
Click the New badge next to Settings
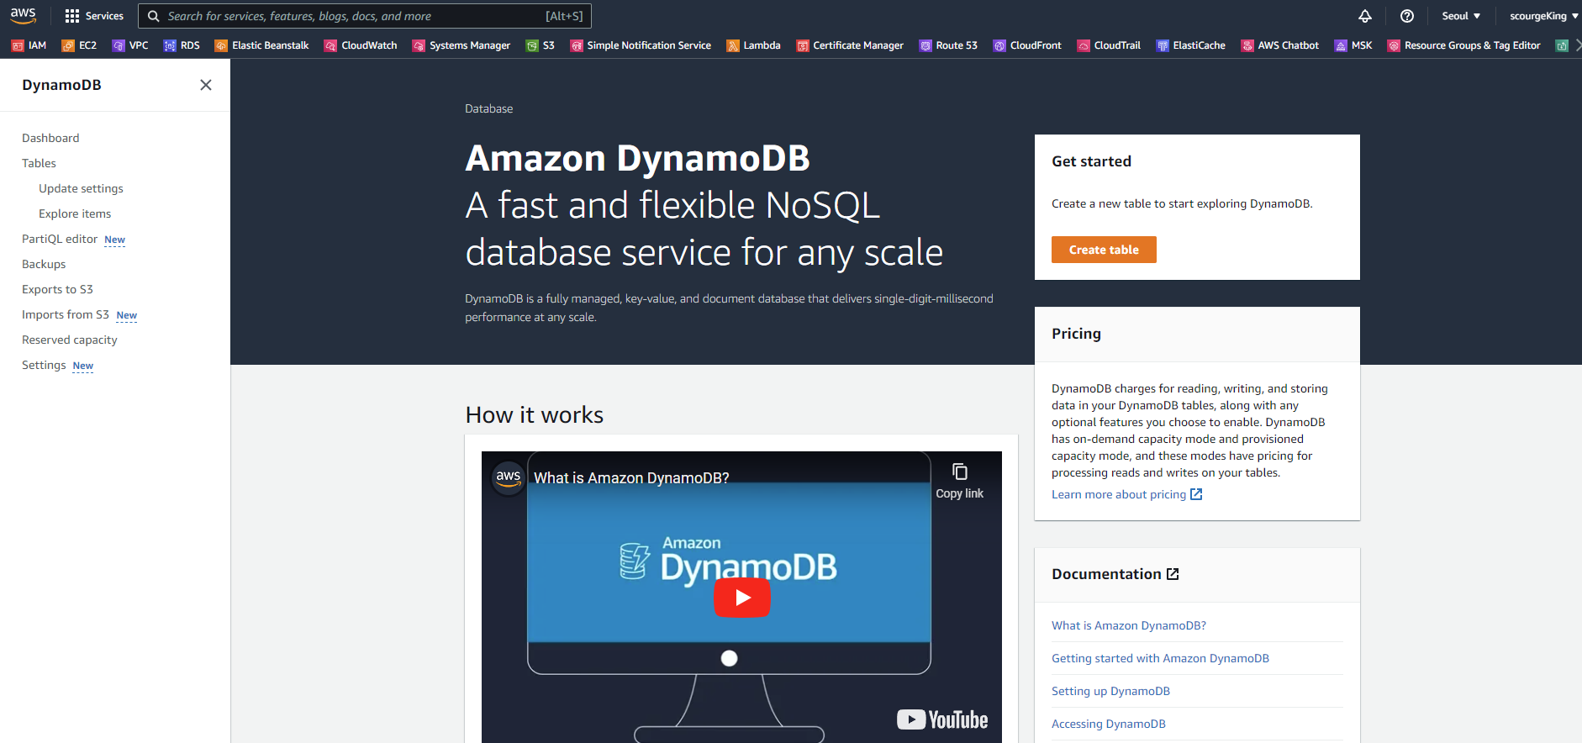click(83, 366)
